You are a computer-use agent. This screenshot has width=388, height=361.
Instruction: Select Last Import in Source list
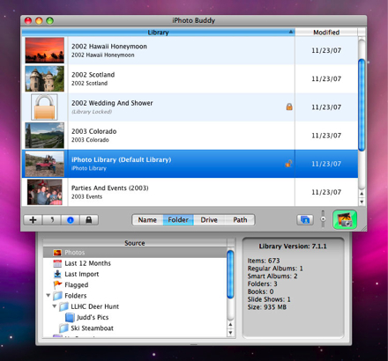point(82,274)
